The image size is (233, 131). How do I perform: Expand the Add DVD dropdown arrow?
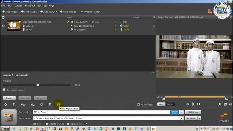pyautogui.click(x=56, y=12)
